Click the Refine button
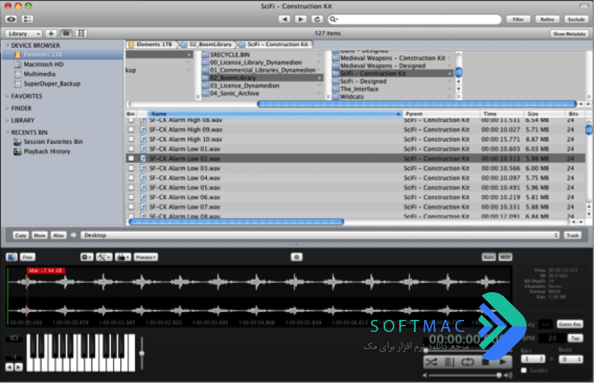 (x=547, y=19)
